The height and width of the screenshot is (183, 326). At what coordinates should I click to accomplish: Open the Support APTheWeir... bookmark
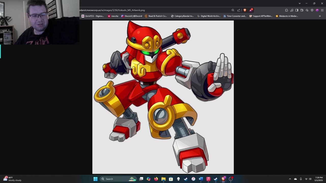coord(261,16)
